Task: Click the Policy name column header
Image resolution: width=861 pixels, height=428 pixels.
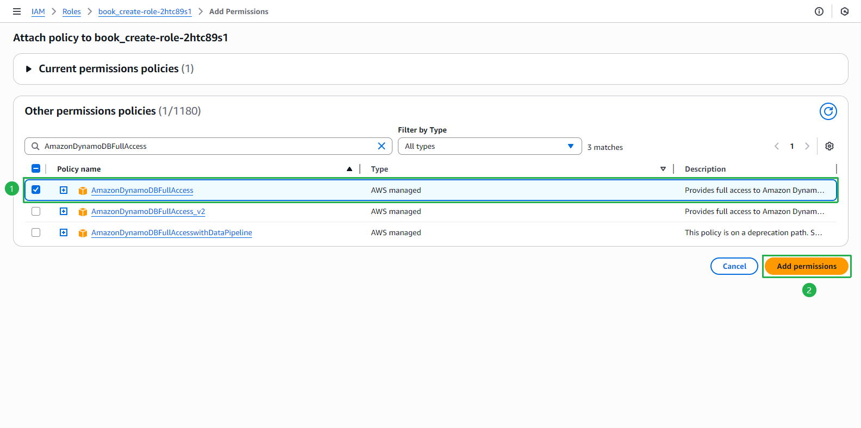Action: tap(79, 169)
